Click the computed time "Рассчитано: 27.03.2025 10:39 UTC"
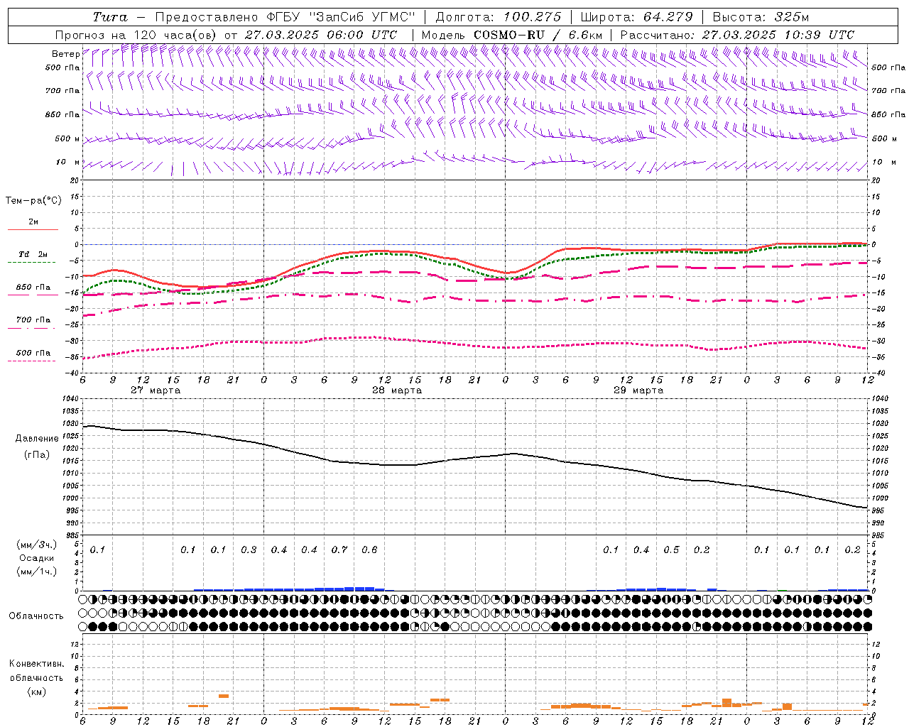 737,35
